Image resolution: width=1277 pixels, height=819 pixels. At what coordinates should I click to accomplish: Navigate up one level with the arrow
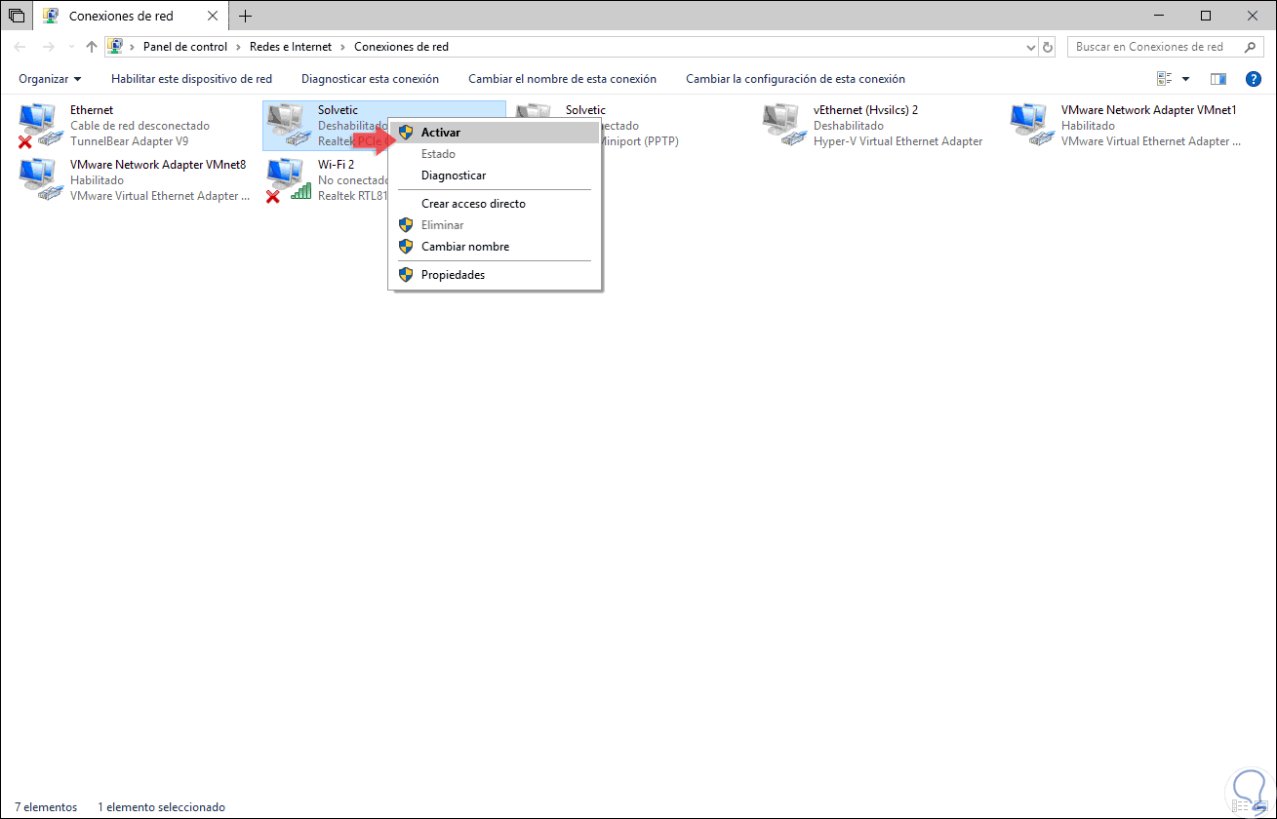(91, 46)
